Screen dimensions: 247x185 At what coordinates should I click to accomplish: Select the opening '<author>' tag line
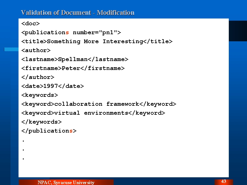[x=36, y=50]
